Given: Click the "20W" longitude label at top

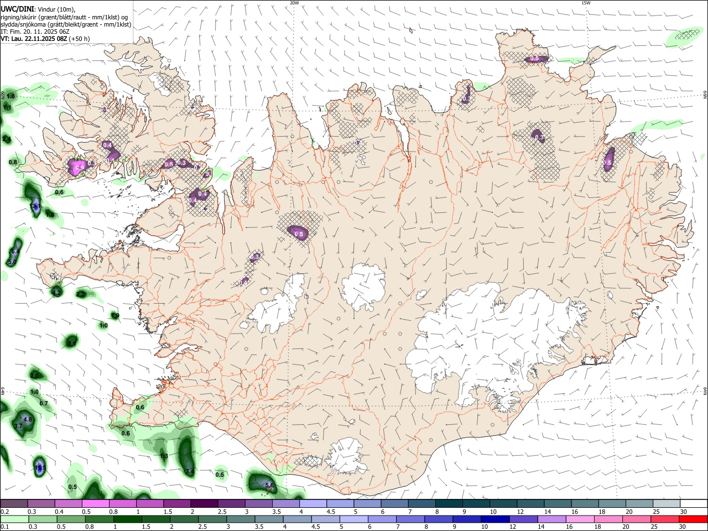Looking at the screenshot, I should pyautogui.click(x=294, y=3).
